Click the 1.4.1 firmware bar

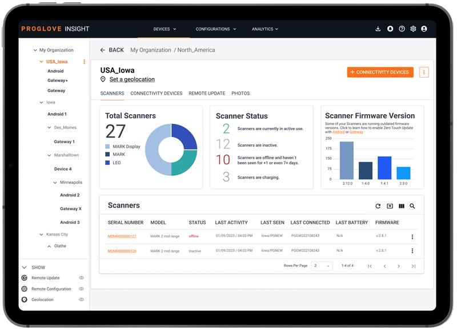384,168
